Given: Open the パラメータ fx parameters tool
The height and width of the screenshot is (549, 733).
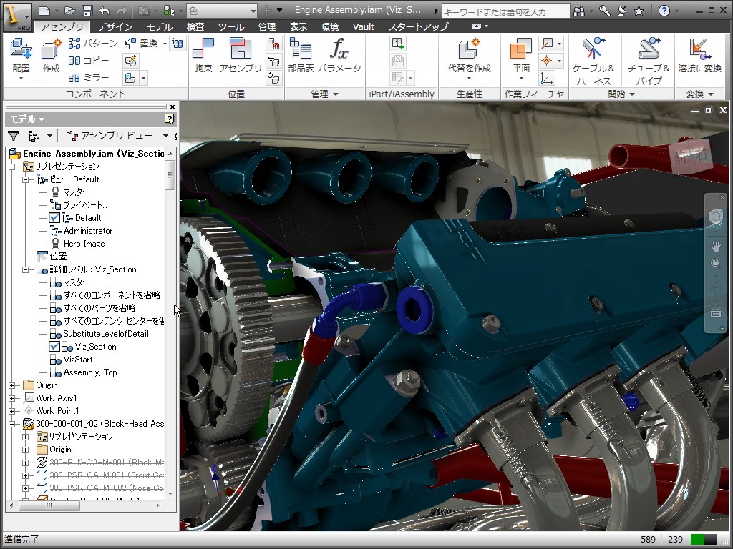Looking at the screenshot, I should (339, 55).
